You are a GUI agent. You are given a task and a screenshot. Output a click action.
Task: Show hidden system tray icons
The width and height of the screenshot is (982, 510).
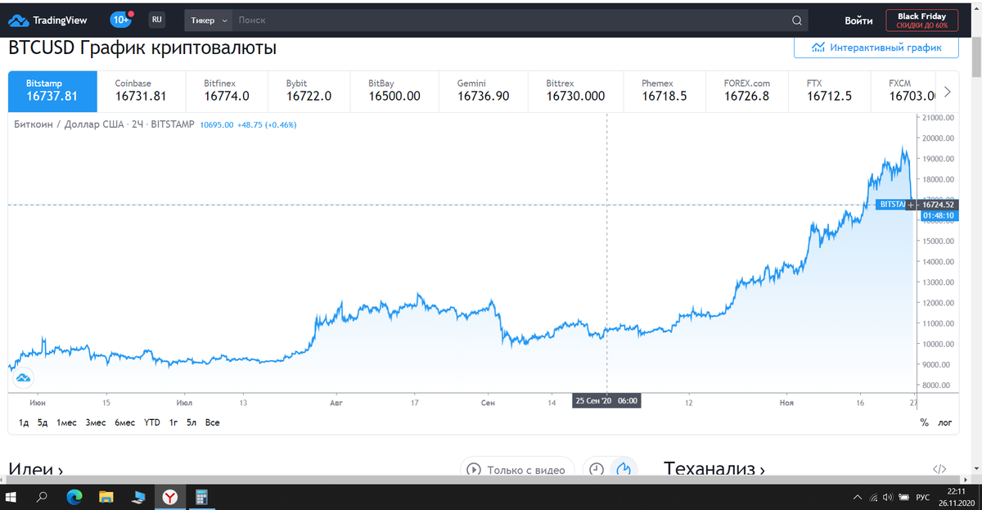pyautogui.click(x=857, y=497)
